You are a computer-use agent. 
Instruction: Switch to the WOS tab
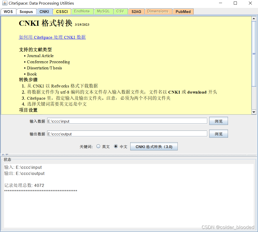coord(8,11)
